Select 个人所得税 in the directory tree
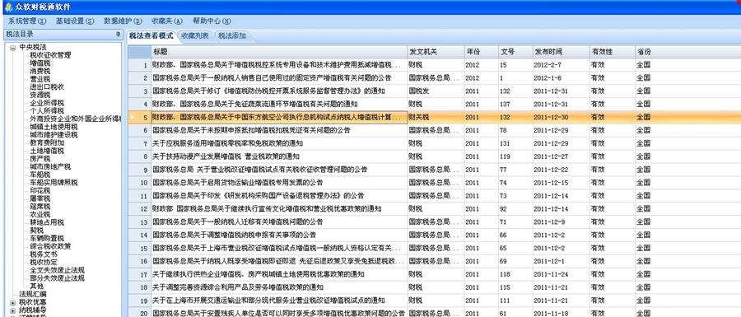 click(47, 111)
